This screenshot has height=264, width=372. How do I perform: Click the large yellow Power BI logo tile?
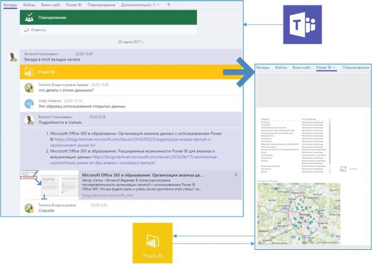pyautogui.click(x=153, y=243)
